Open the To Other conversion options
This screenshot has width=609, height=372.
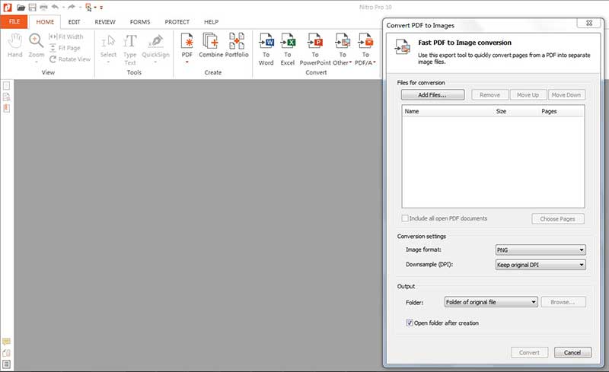click(x=342, y=49)
